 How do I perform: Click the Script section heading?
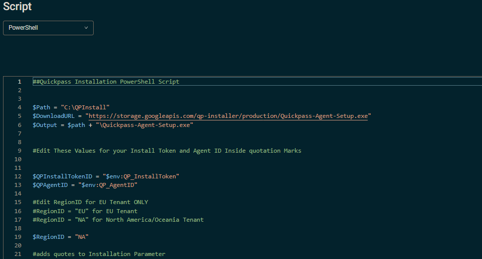pyautogui.click(x=17, y=7)
